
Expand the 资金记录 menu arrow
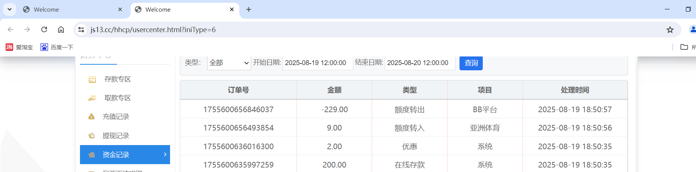click(165, 154)
